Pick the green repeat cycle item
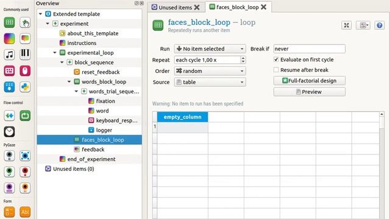This screenshot has width=390, height=219. click(x=25, y=116)
